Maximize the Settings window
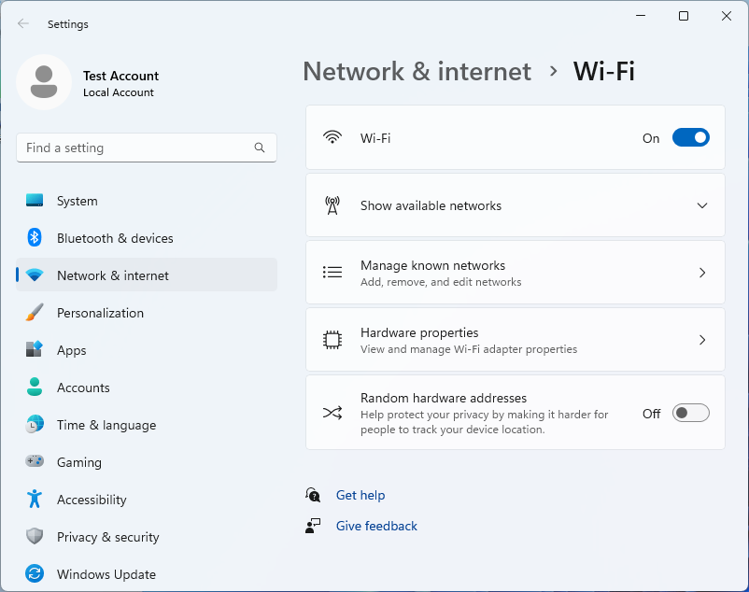Image resolution: width=749 pixels, height=592 pixels. pyautogui.click(x=684, y=16)
